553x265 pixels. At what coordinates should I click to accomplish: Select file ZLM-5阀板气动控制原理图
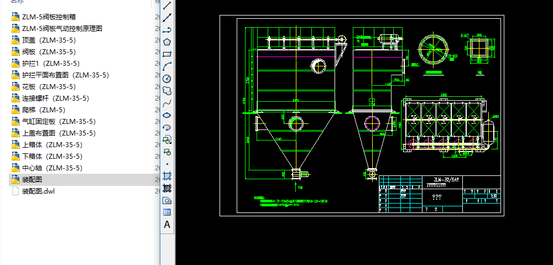62,29
